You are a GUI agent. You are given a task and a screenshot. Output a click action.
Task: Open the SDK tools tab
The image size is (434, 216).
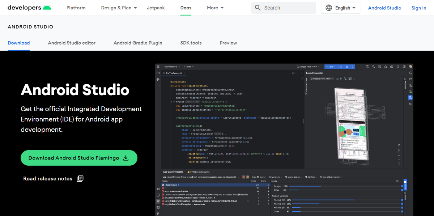[191, 43]
